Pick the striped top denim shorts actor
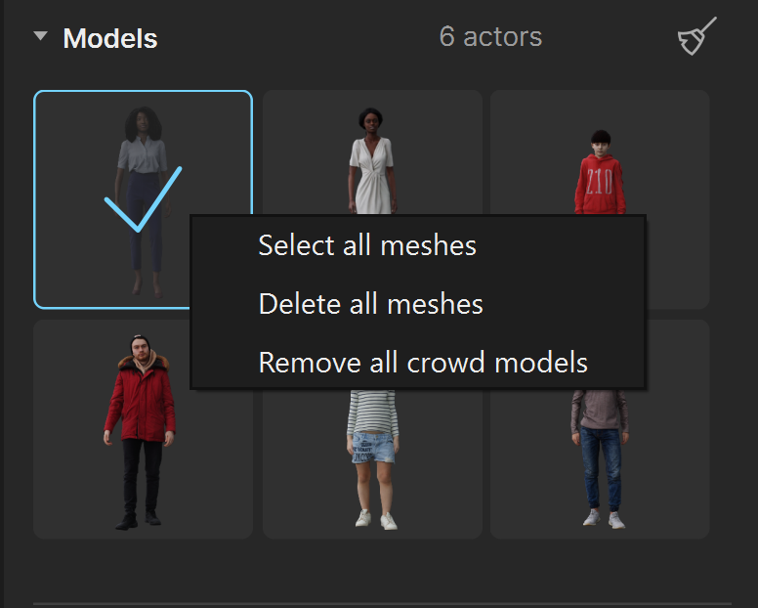 pyautogui.click(x=372, y=464)
